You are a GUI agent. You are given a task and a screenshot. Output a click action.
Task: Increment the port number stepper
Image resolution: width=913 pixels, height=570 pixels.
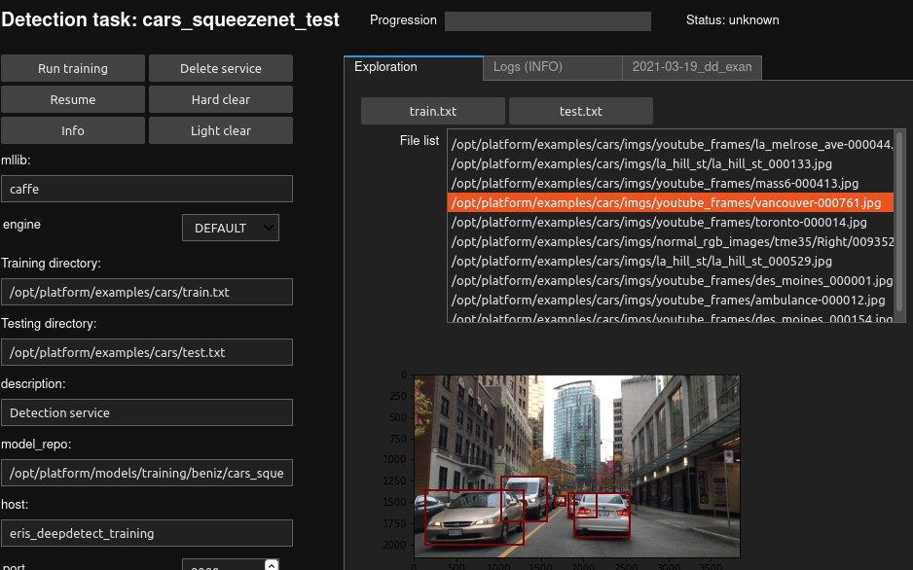[x=272, y=563]
